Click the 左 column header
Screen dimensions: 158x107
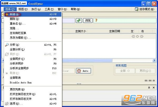[x=132, y=31]
